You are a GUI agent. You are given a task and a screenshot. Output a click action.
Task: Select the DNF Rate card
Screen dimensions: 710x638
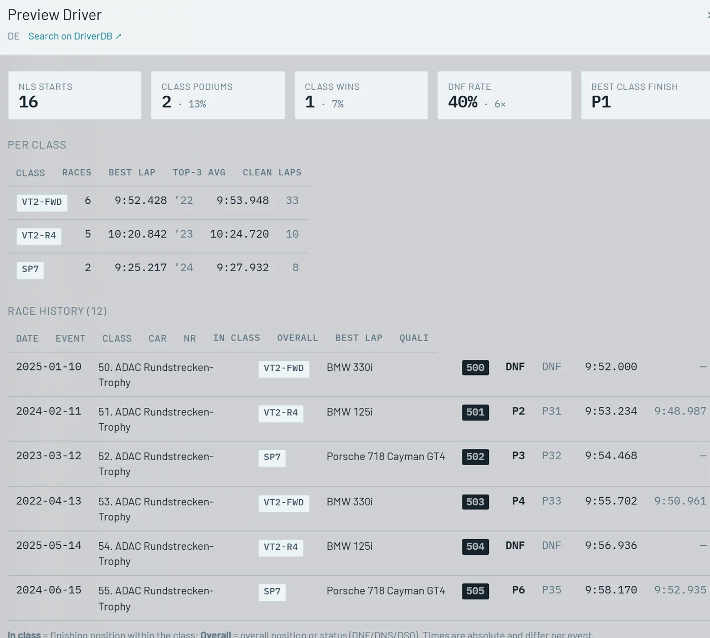point(505,95)
